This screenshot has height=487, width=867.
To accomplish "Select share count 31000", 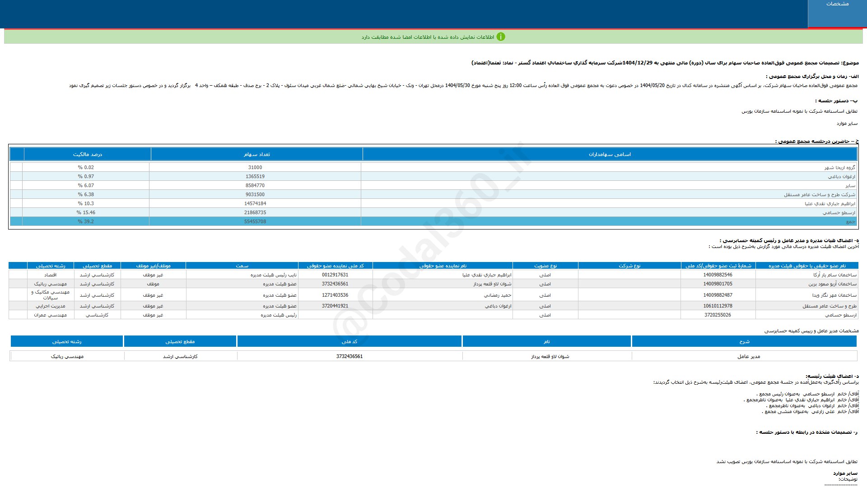I will (255, 167).
